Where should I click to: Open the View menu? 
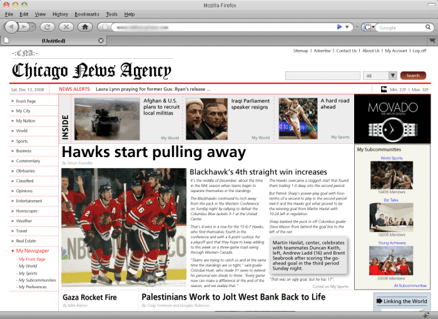tap(40, 14)
